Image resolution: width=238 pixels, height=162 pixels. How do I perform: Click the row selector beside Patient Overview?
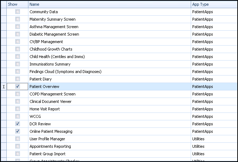4,87
